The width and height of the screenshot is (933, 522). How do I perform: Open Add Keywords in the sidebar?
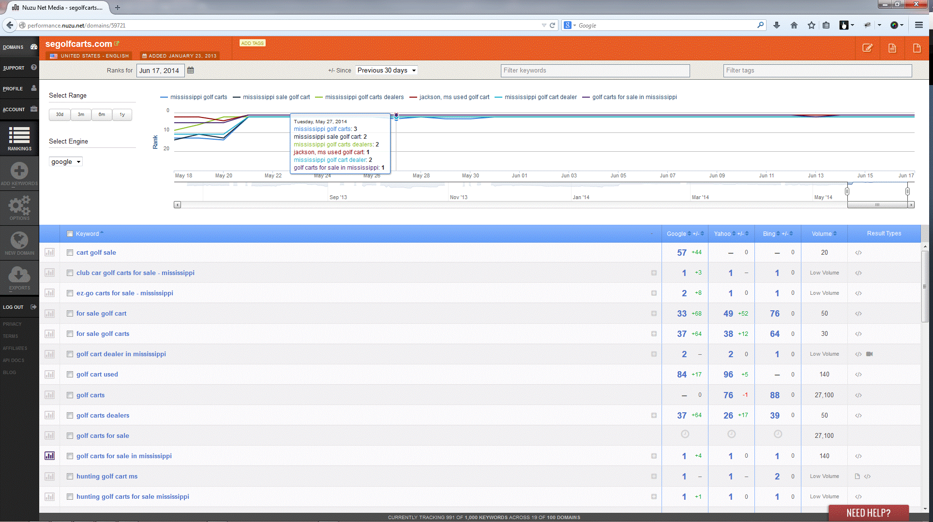coord(19,174)
